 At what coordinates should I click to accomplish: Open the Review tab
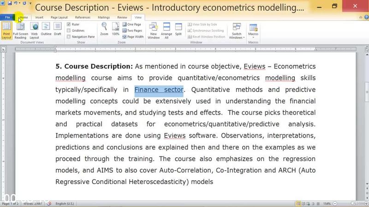[x=122, y=17]
